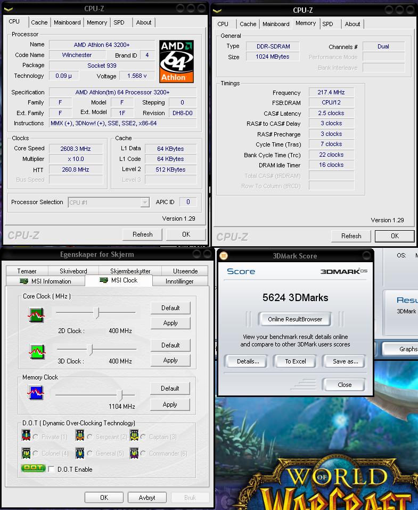Open the Cache tab in left CPU-Z
The height and width of the screenshot is (510, 418).
(39, 22)
